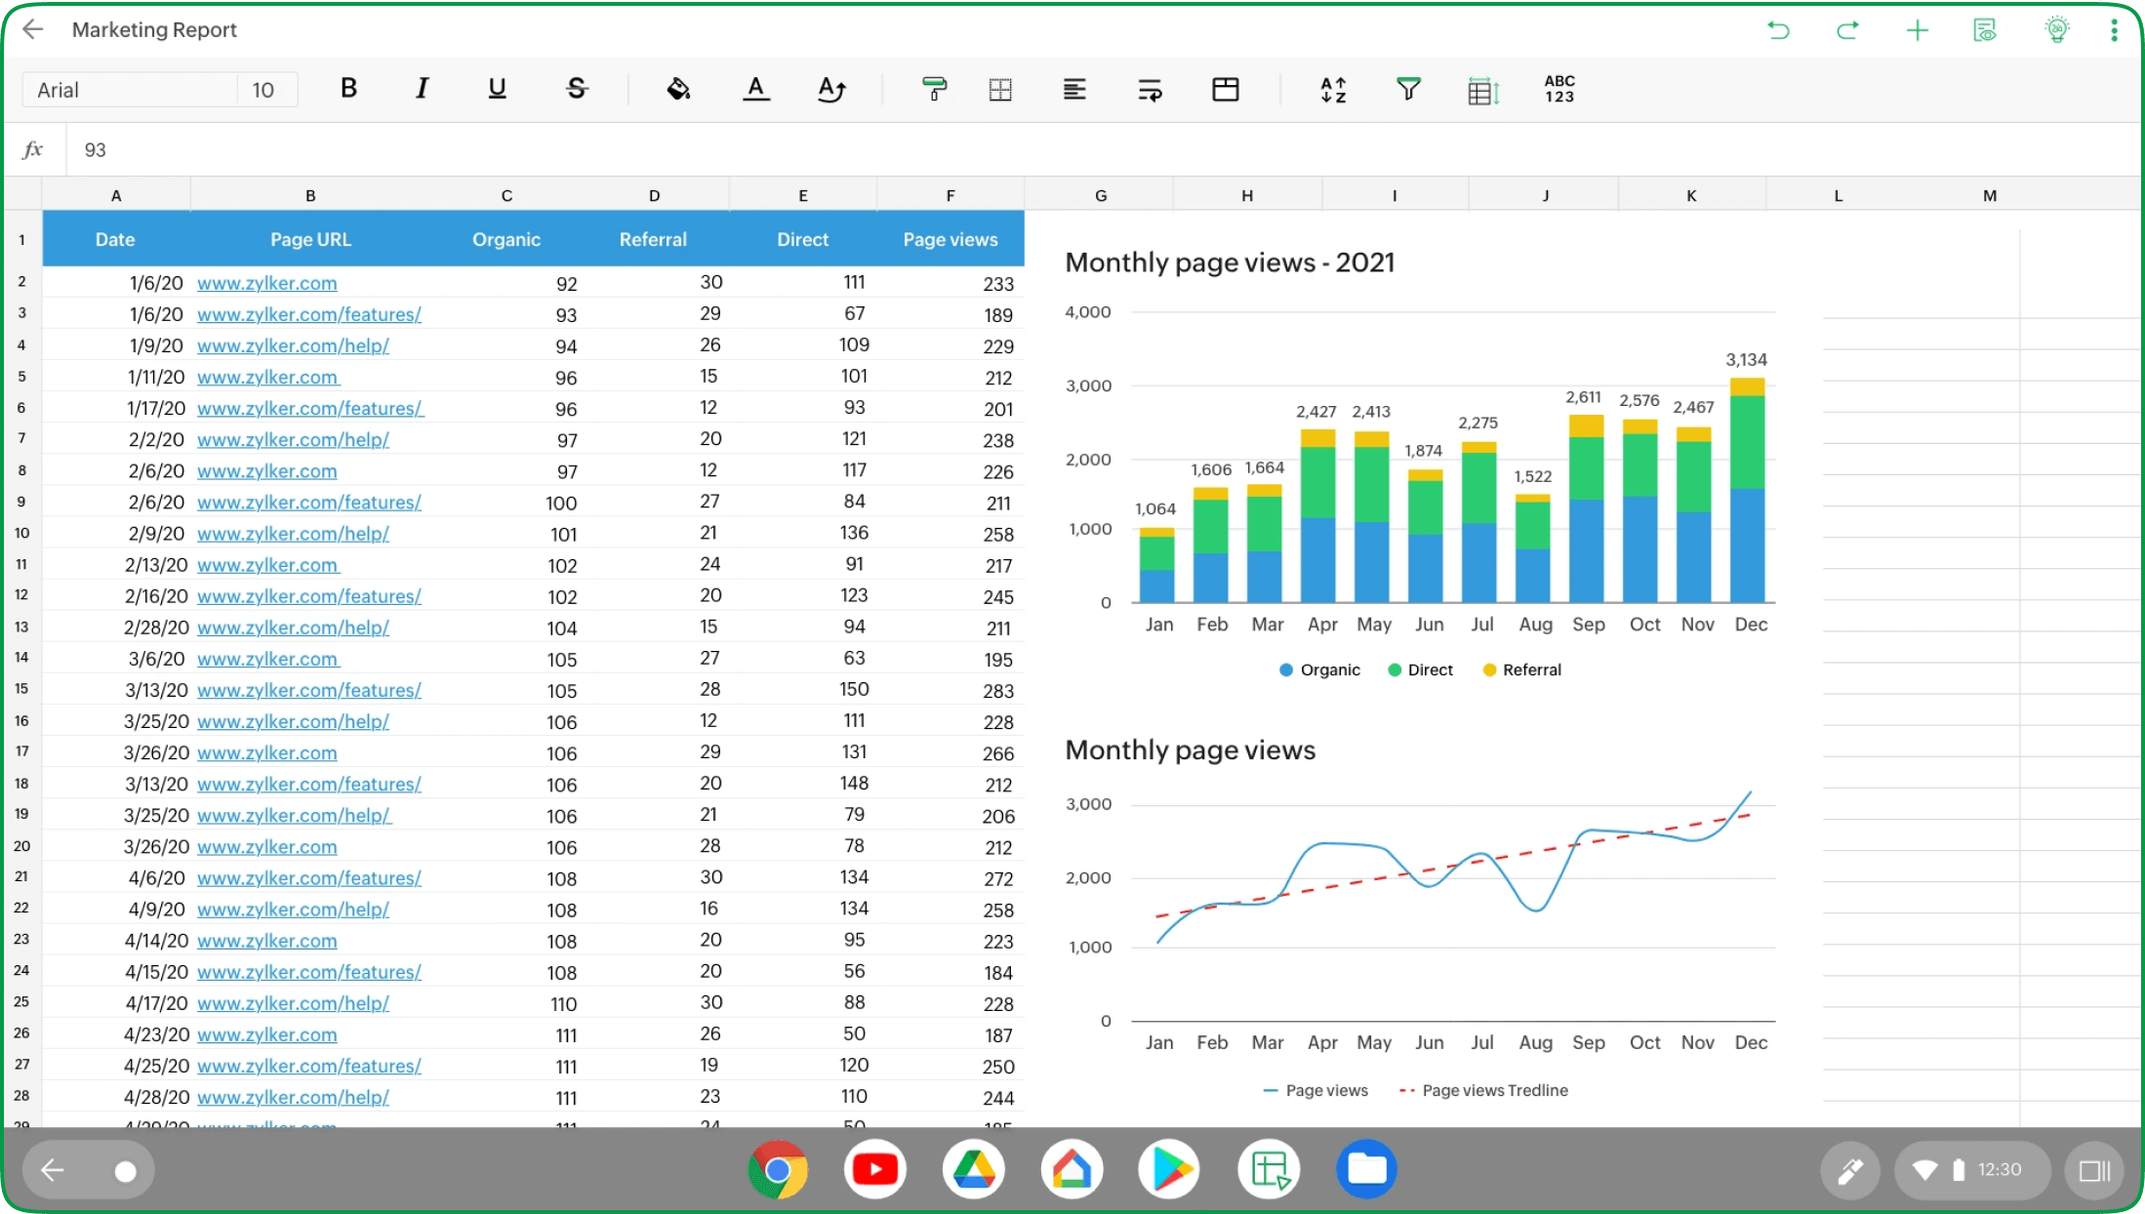
Task: Open the Arial font family dropdown
Action: click(127, 89)
